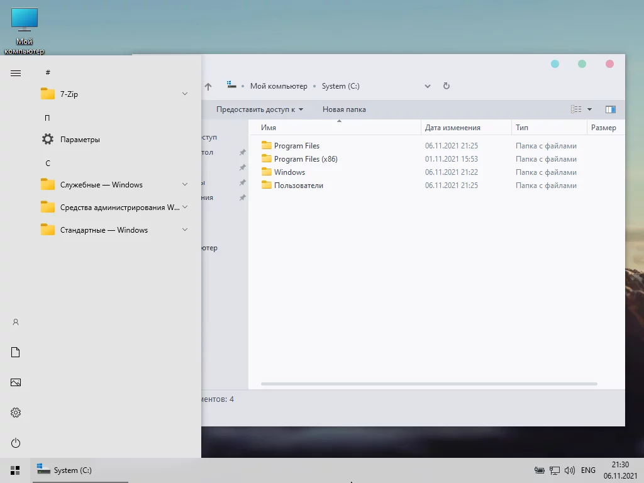644x483 pixels.
Task: Toggle the preview pane icon in Explorer
Action: click(610, 109)
